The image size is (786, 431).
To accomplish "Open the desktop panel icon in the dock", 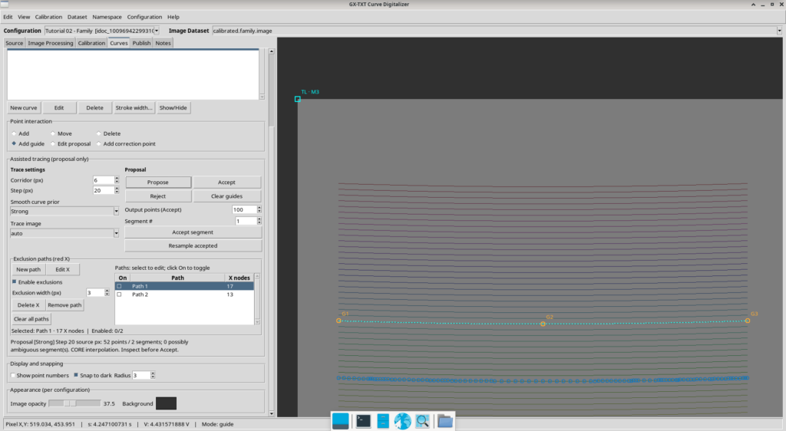I will coord(340,421).
